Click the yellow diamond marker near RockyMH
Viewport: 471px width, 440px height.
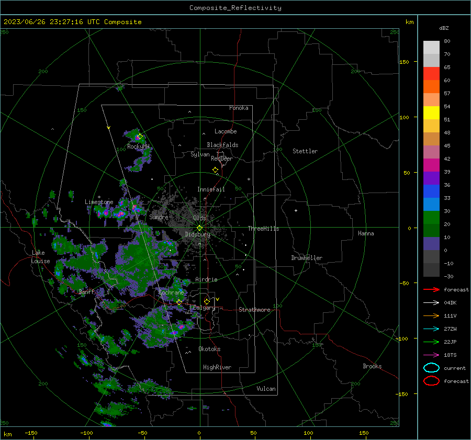tap(139, 137)
